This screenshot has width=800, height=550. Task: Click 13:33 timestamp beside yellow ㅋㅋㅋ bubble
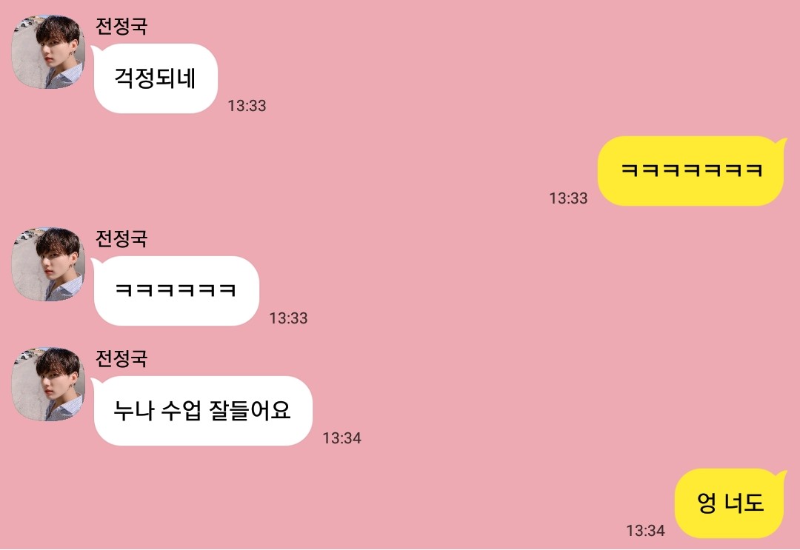click(568, 198)
